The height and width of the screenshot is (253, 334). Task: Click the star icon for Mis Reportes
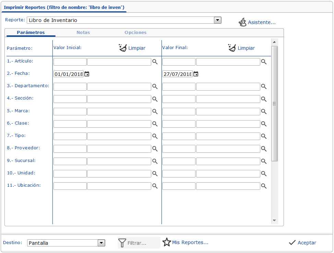click(167, 242)
